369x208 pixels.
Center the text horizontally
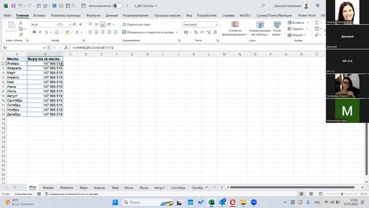pos(96,32)
